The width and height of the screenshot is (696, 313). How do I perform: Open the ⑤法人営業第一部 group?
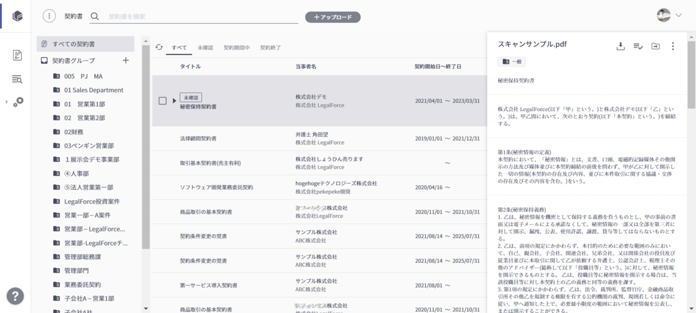(x=89, y=187)
